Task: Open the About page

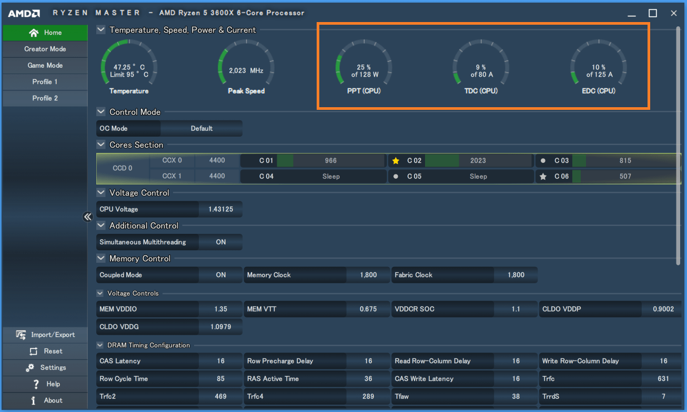Action: [45, 400]
